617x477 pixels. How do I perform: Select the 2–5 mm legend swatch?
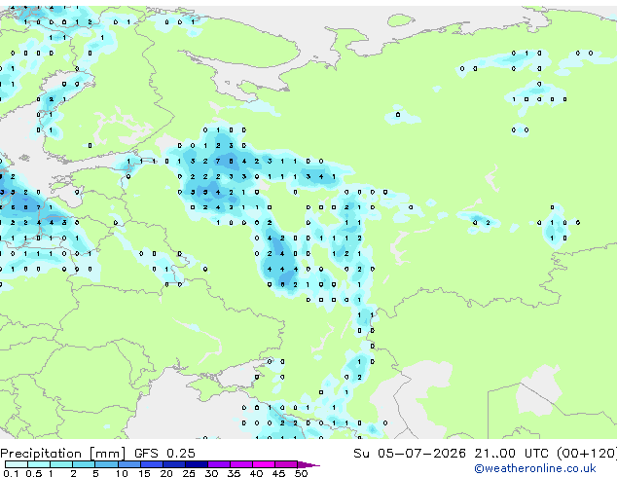point(84,464)
